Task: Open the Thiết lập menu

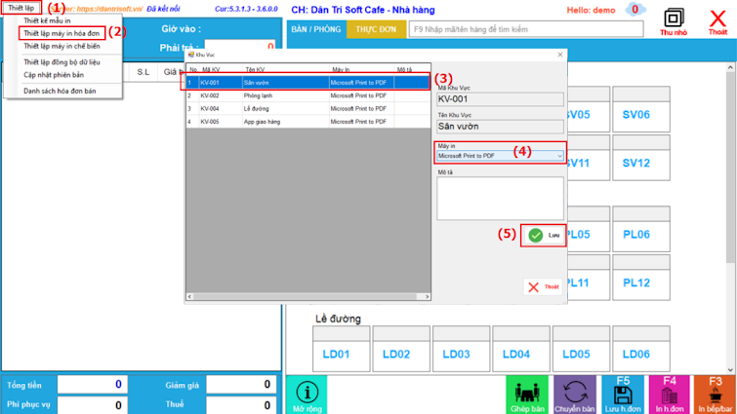Action: point(21,8)
